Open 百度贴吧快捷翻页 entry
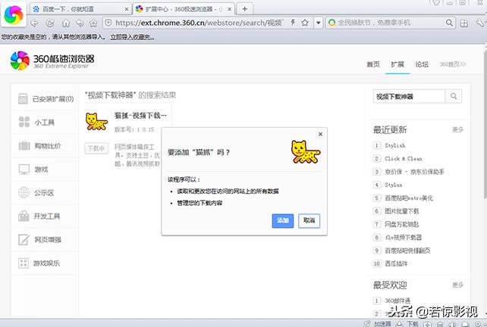The height and width of the screenshot is (327, 487). coord(408,251)
